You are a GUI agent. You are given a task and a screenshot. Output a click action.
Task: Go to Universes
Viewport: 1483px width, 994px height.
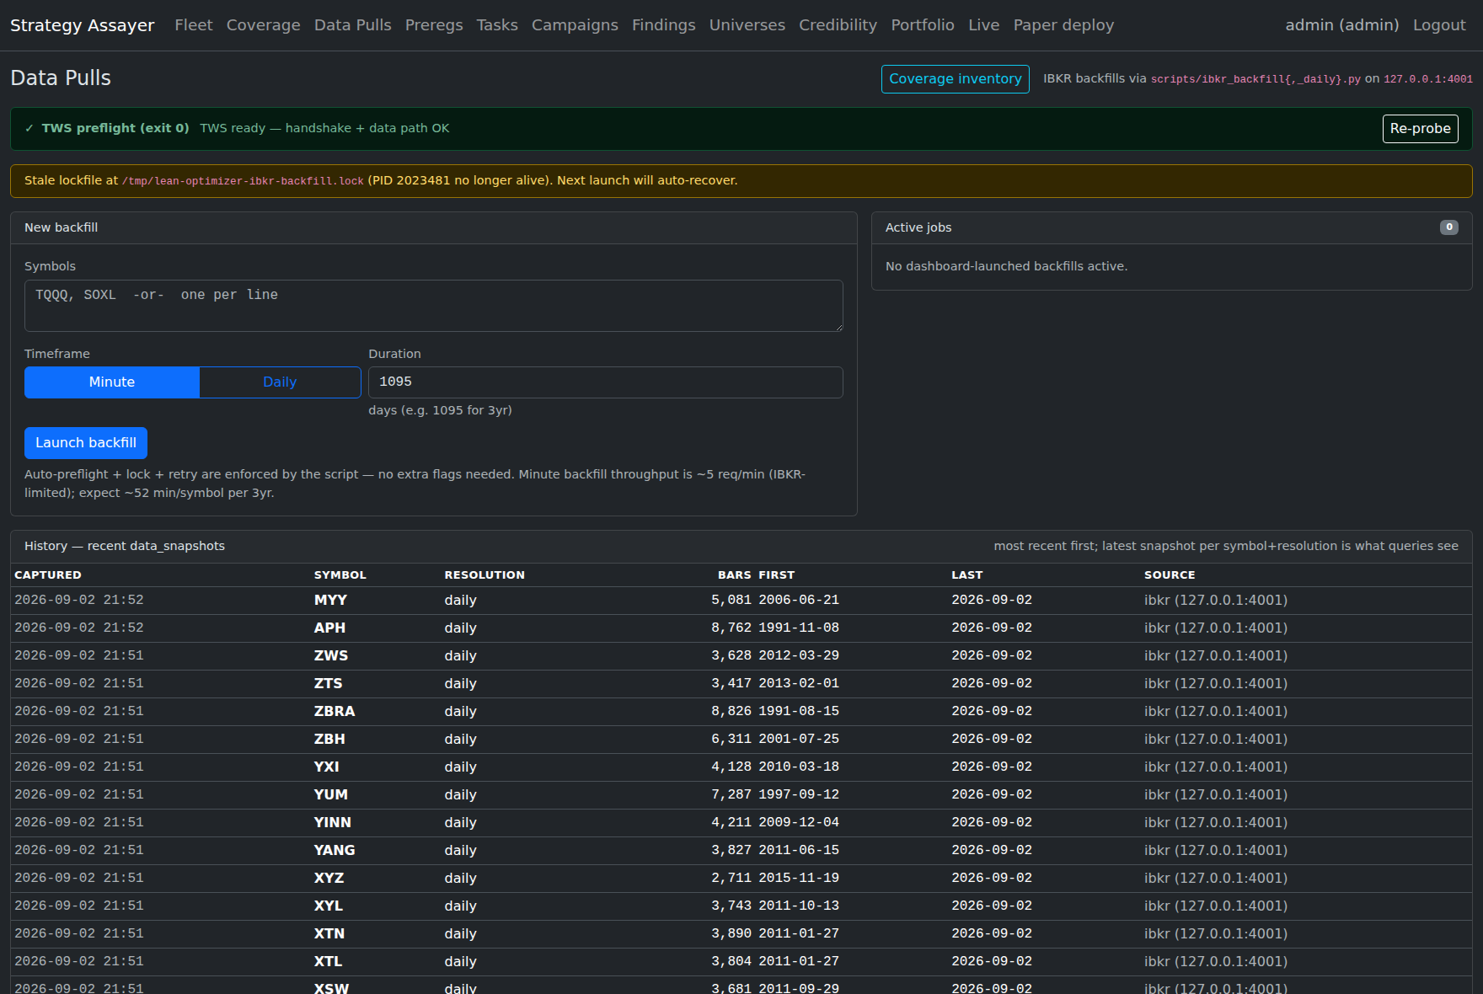click(x=747, y=25)
